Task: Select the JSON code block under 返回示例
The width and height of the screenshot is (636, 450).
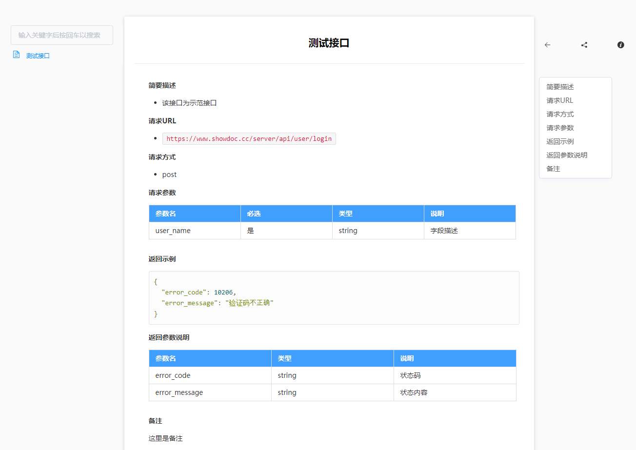Action: (333, 297)
